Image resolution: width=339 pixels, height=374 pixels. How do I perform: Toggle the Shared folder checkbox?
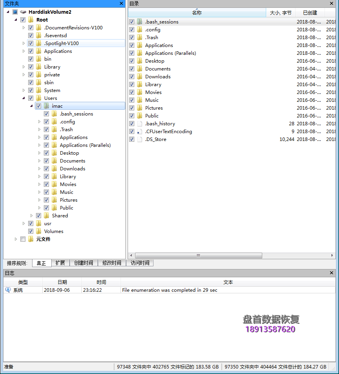pyautogui.click(x=38, y=215)
